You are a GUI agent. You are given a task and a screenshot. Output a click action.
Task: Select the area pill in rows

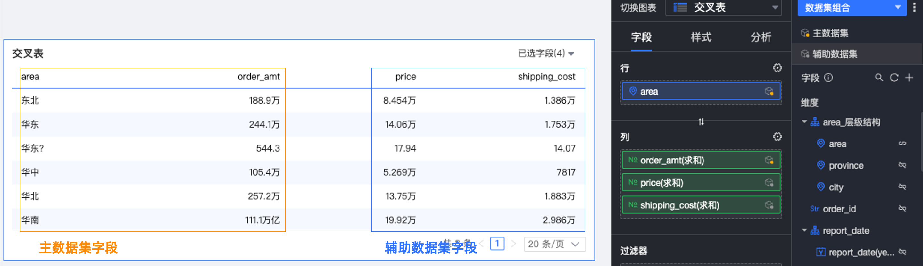701,91
